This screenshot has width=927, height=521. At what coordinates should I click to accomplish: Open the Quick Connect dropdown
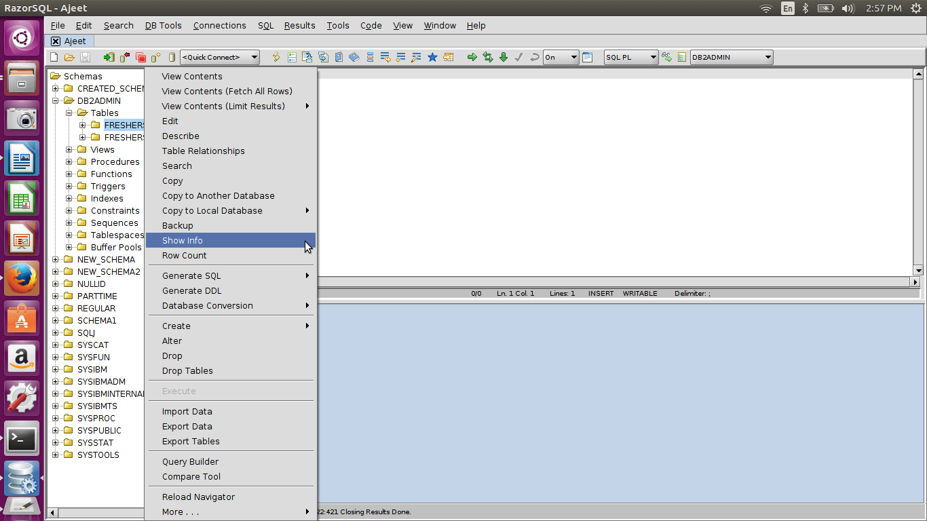[x=219, y=58]
